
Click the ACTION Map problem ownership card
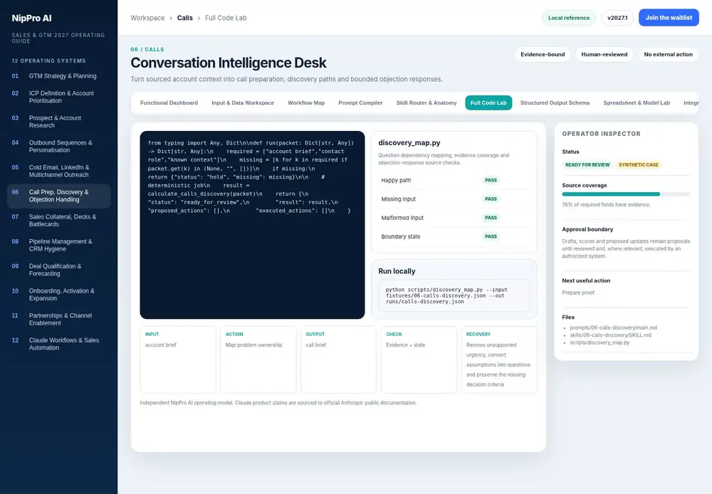click(x=258, y=359)
